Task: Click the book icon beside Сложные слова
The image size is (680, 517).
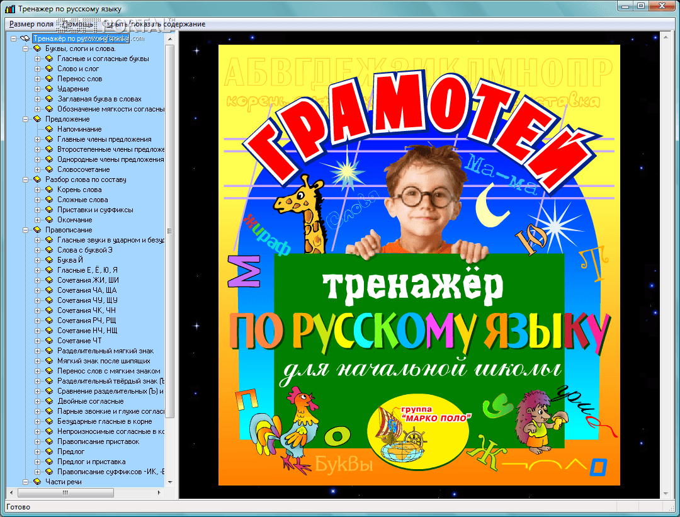Action: click(x=50, y=200)
